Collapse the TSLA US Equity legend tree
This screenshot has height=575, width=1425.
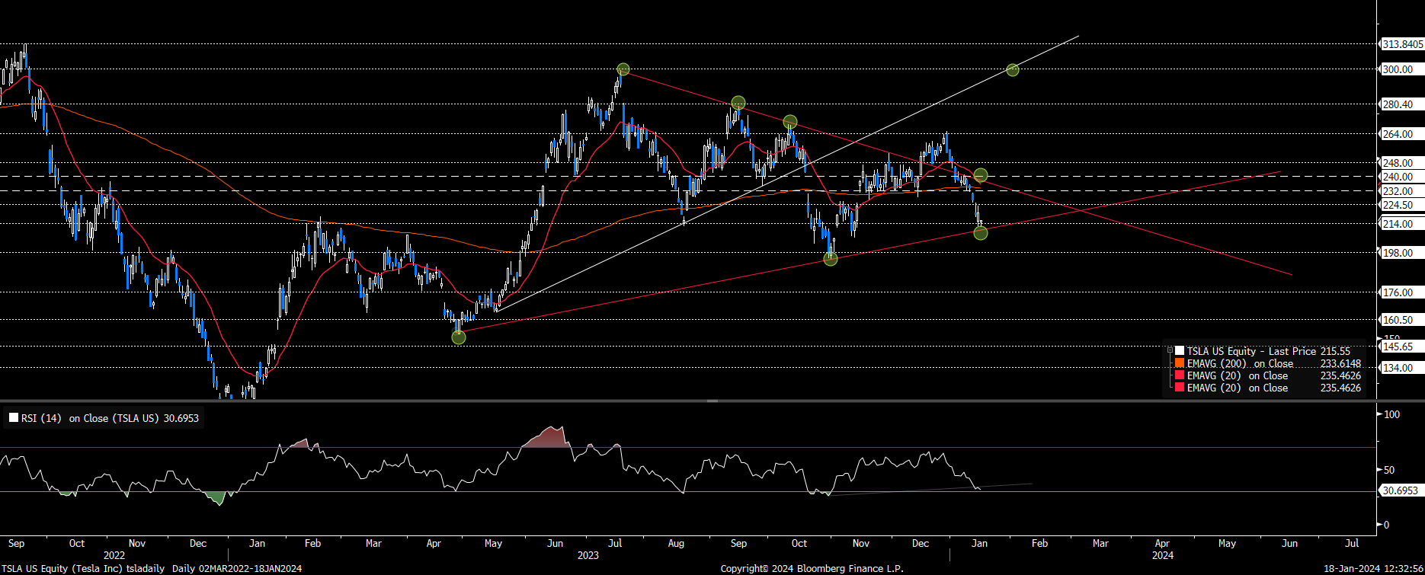click(x=1170, y=351)
